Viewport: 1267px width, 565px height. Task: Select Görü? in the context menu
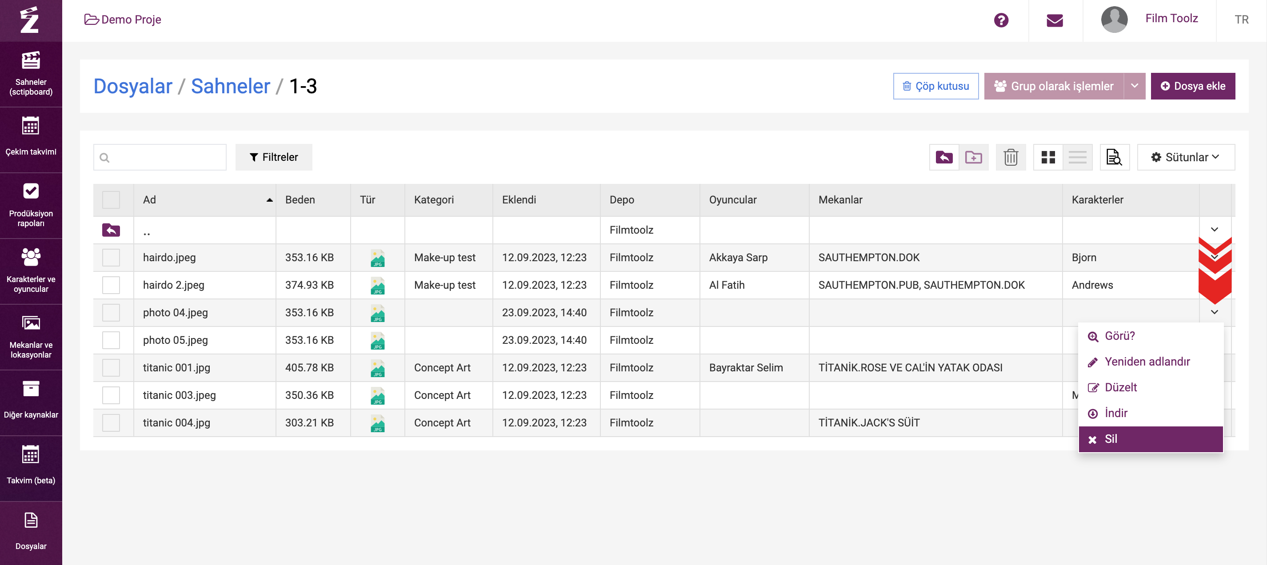pyautogui.click(x=1151, y=336)
